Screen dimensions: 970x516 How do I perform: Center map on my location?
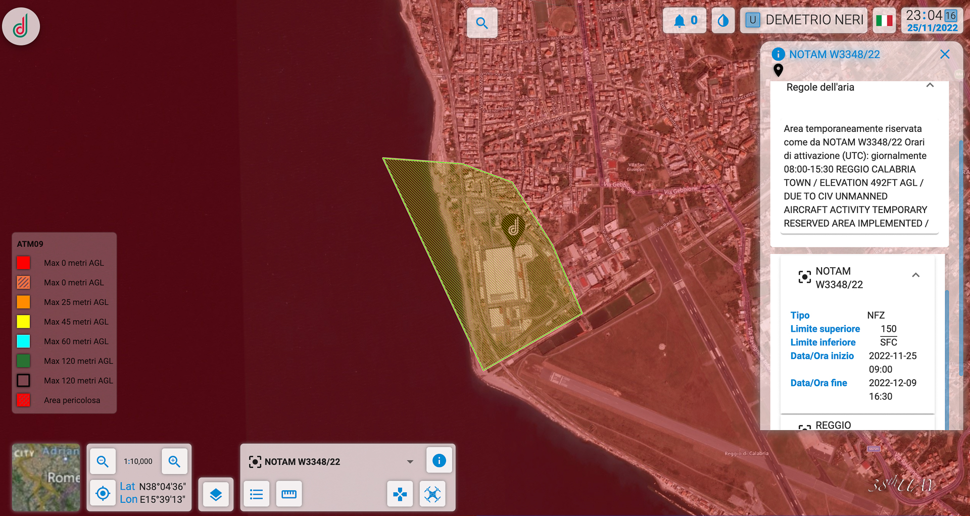click(103, 493)
